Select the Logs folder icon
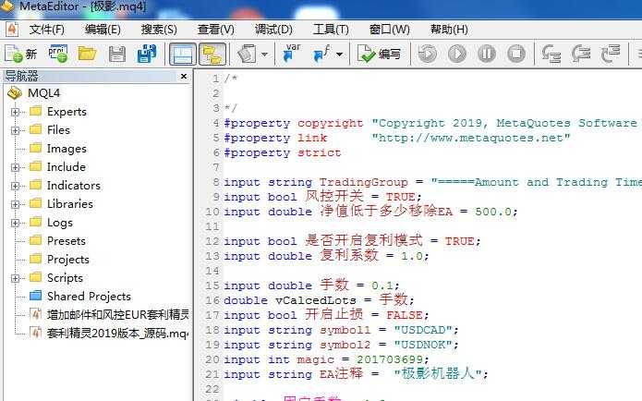 36,222
